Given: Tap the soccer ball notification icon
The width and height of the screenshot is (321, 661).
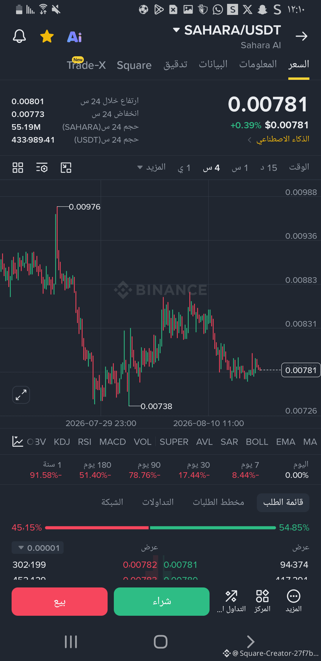Looking at the screenshot, I should [144, 10].
